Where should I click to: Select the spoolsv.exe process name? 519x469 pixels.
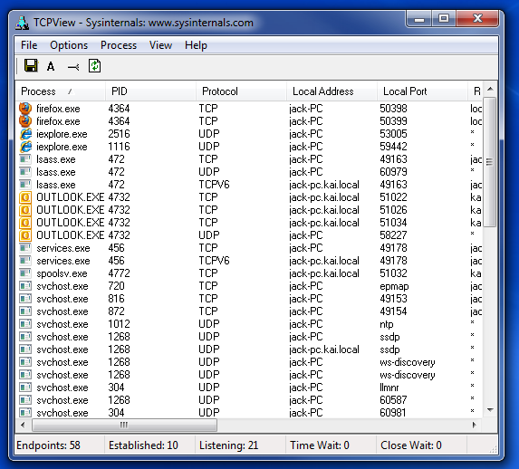62,273
